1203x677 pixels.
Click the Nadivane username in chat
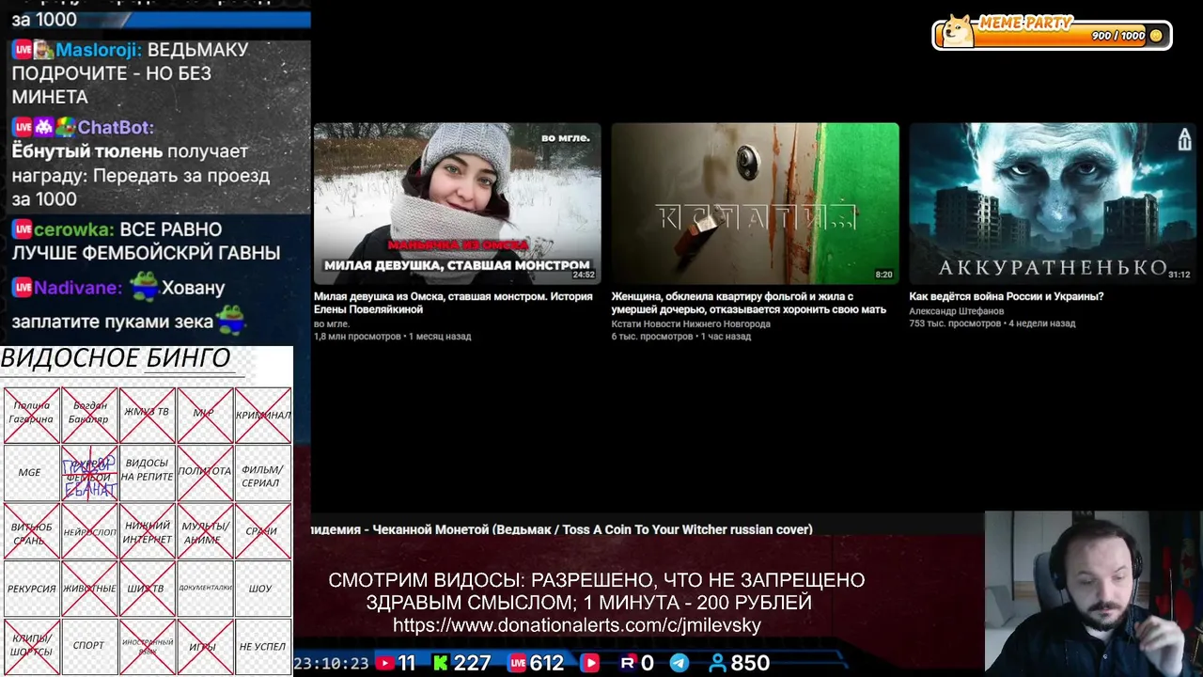[78, 287]
